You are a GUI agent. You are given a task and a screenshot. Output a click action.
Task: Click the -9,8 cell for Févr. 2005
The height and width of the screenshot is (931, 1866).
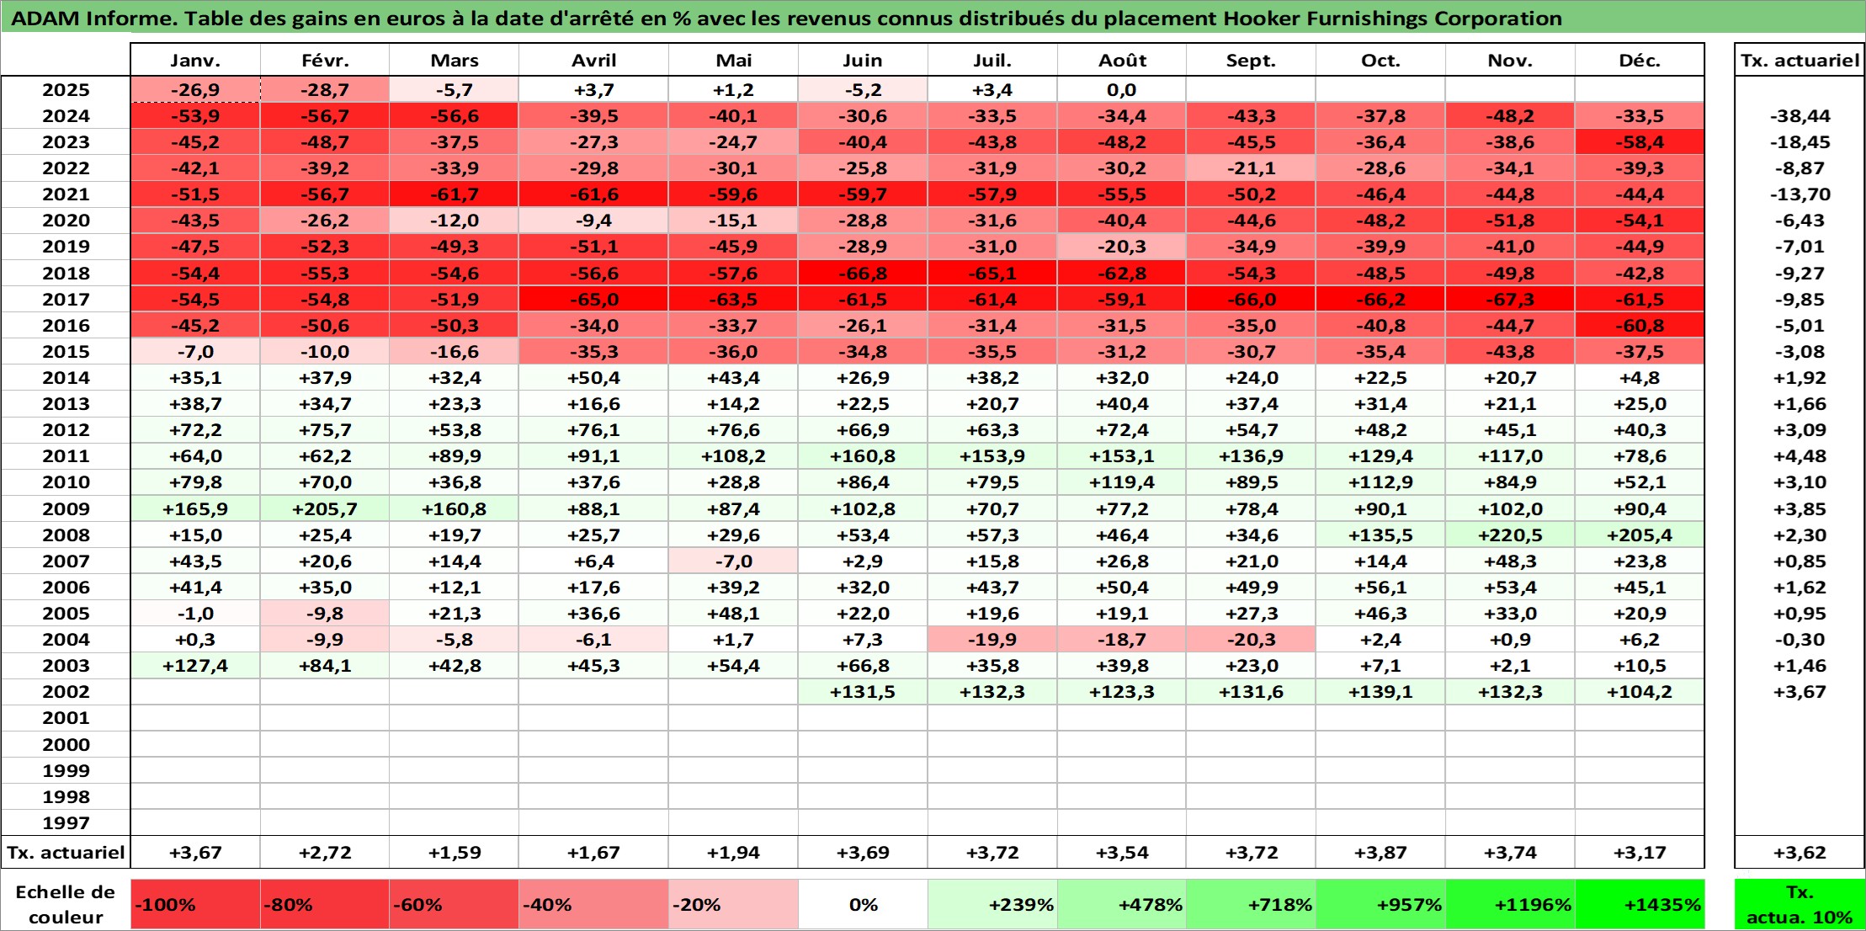point(325,613)
